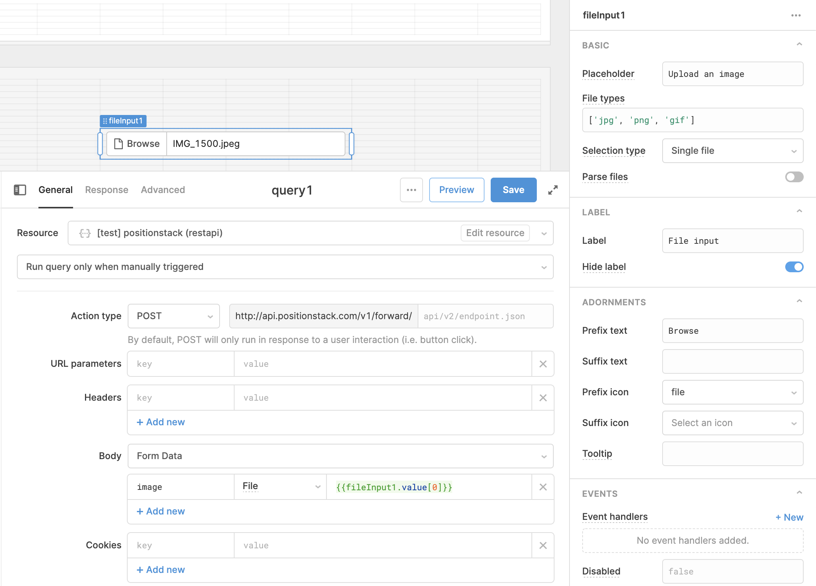Click the REST API resource icon
Viewport: 816px width, 586px height.
[x=85, y=233]
